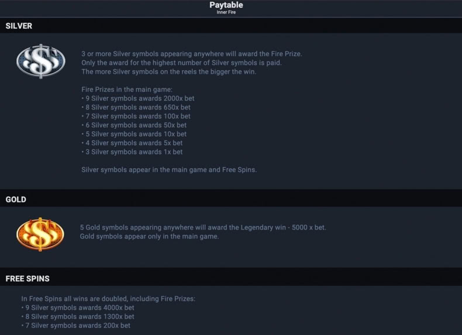Viewport: 462px width, 335px height.
Task: Click the Legendary win 5000 x bet text
Action: pos(284,228)
